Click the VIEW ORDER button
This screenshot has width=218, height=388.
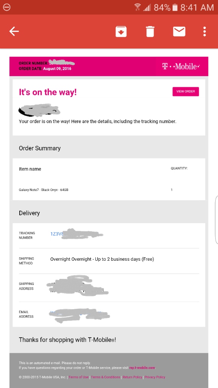coord(185,92)
